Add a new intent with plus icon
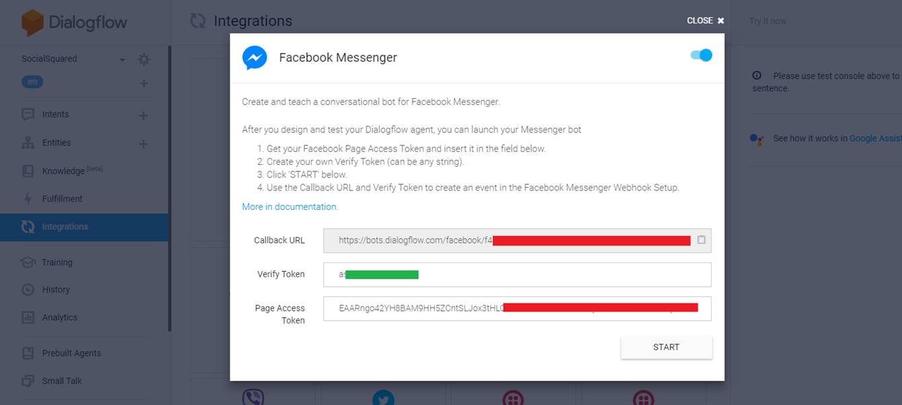 [x=143, y=115]
